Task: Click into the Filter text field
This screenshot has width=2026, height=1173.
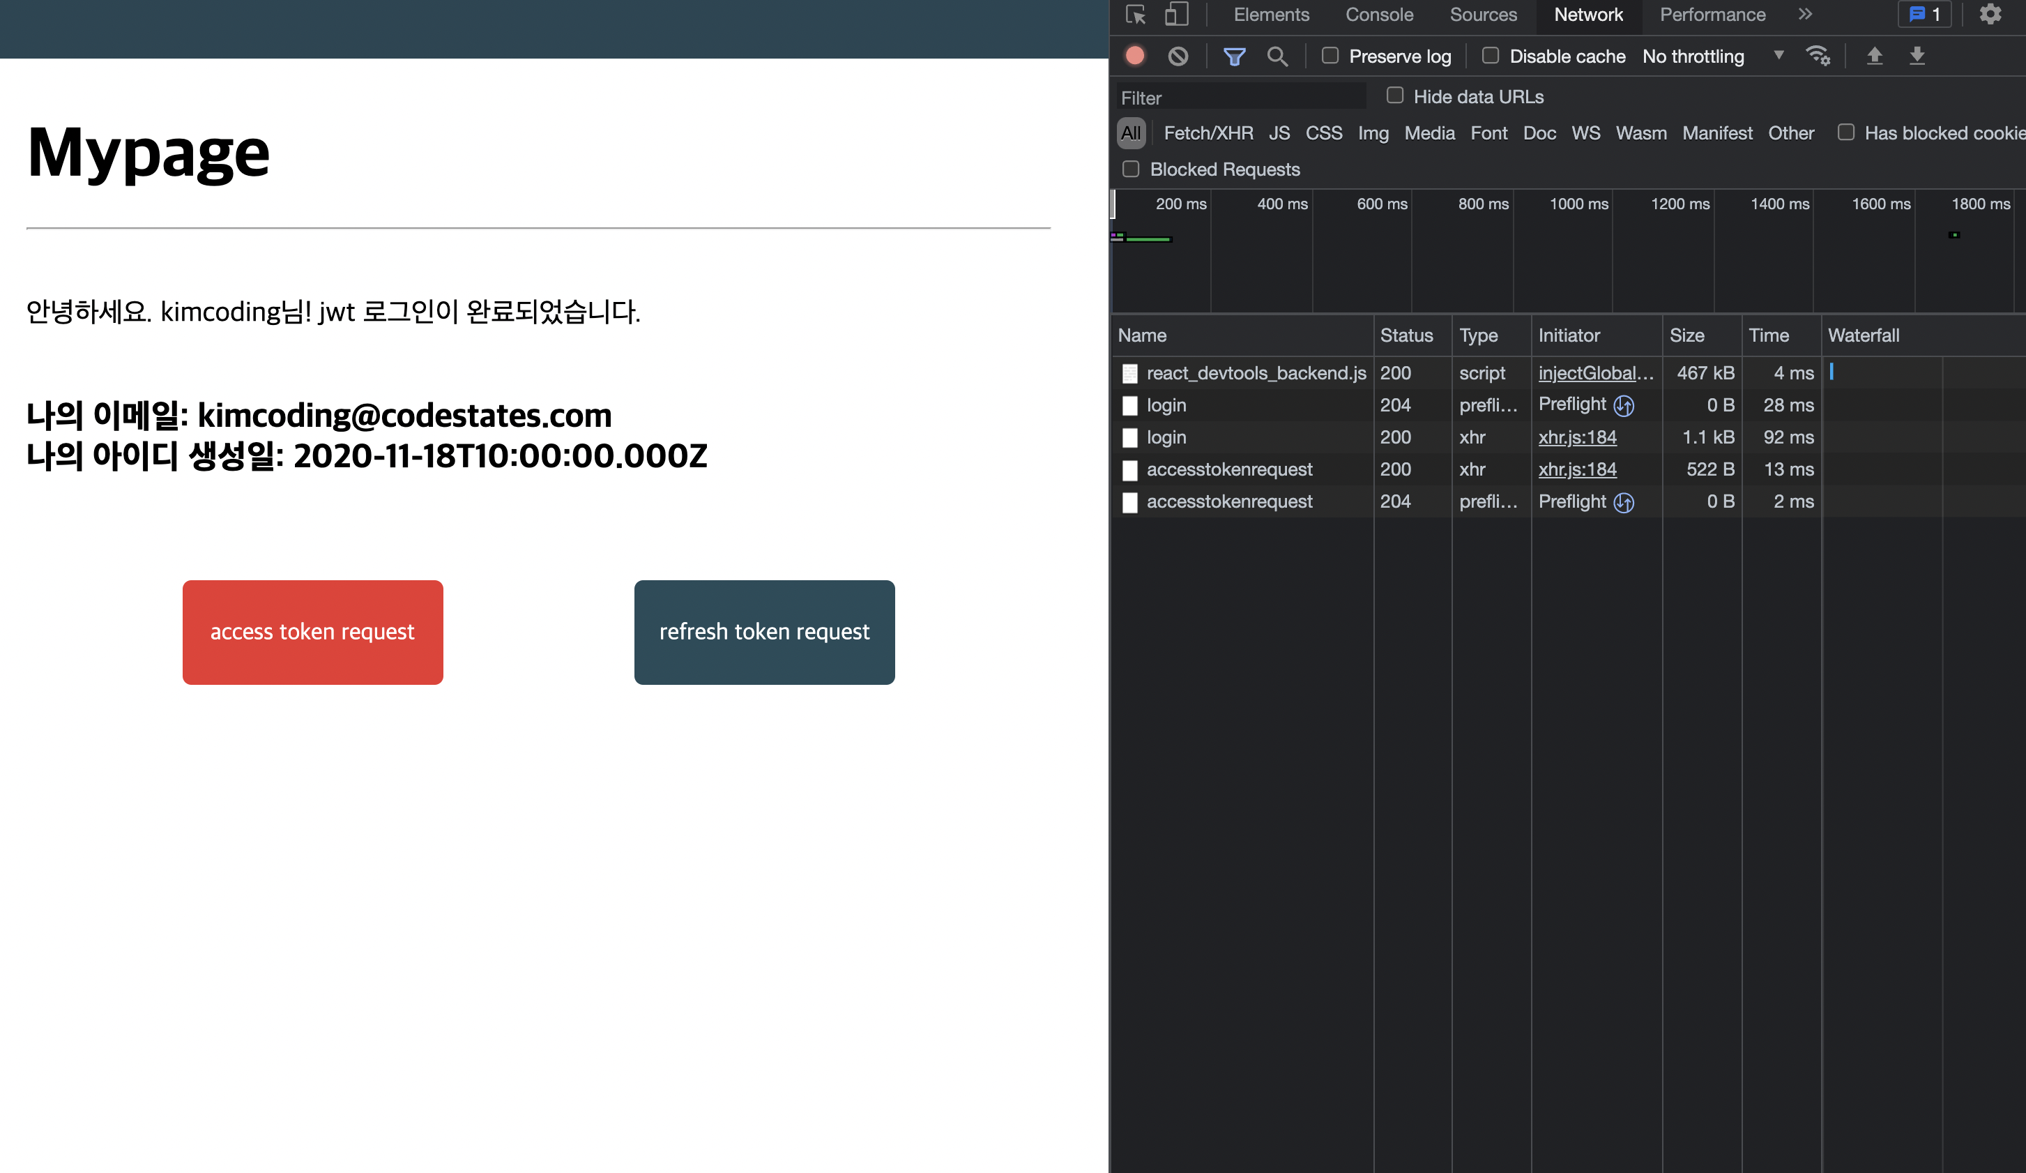Action: tap(1240, 97)
